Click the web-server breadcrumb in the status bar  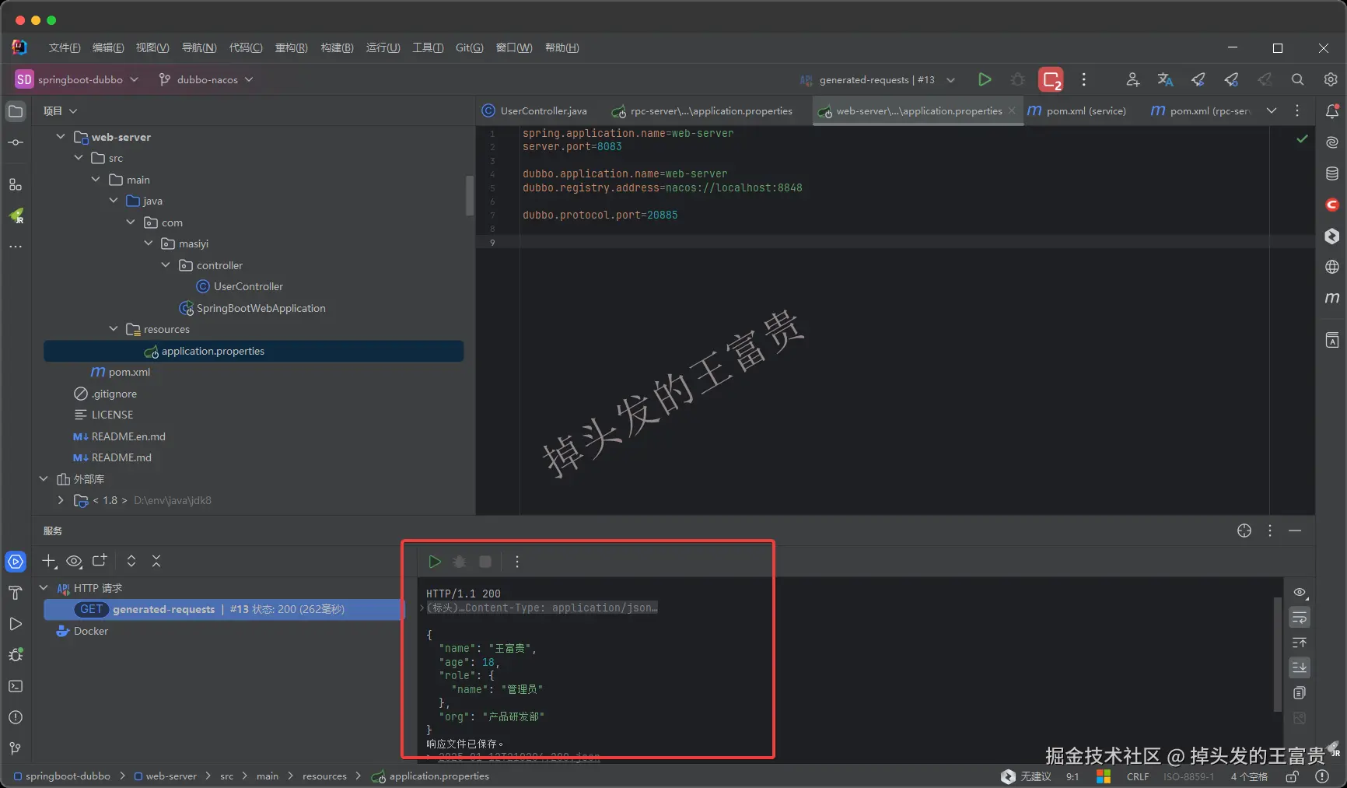[x=165, y=776]
